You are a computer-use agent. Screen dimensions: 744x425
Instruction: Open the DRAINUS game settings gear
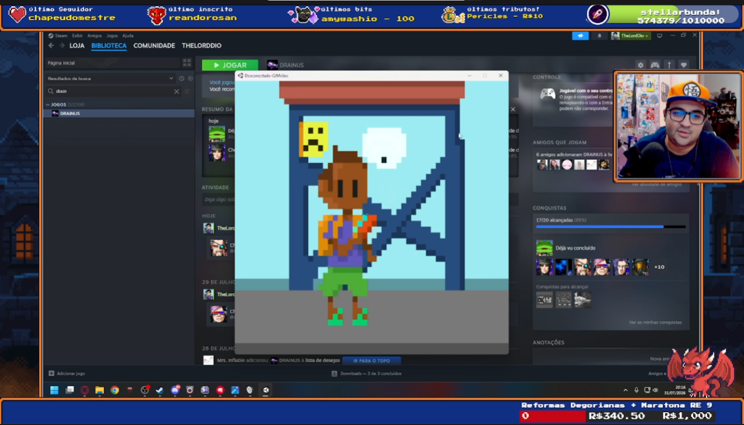(641, 65)
